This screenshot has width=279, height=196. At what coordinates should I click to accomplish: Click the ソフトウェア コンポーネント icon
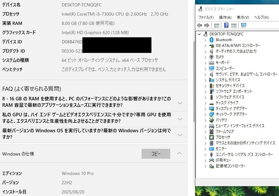212,91
